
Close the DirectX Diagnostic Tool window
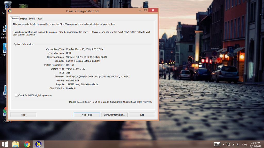[x=153, y=10]
